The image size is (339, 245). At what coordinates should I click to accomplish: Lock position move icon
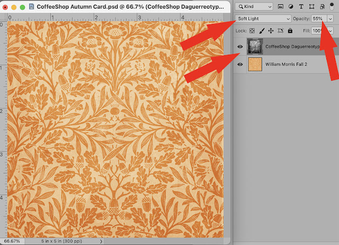pyautogui.click(x=271, y=31)
